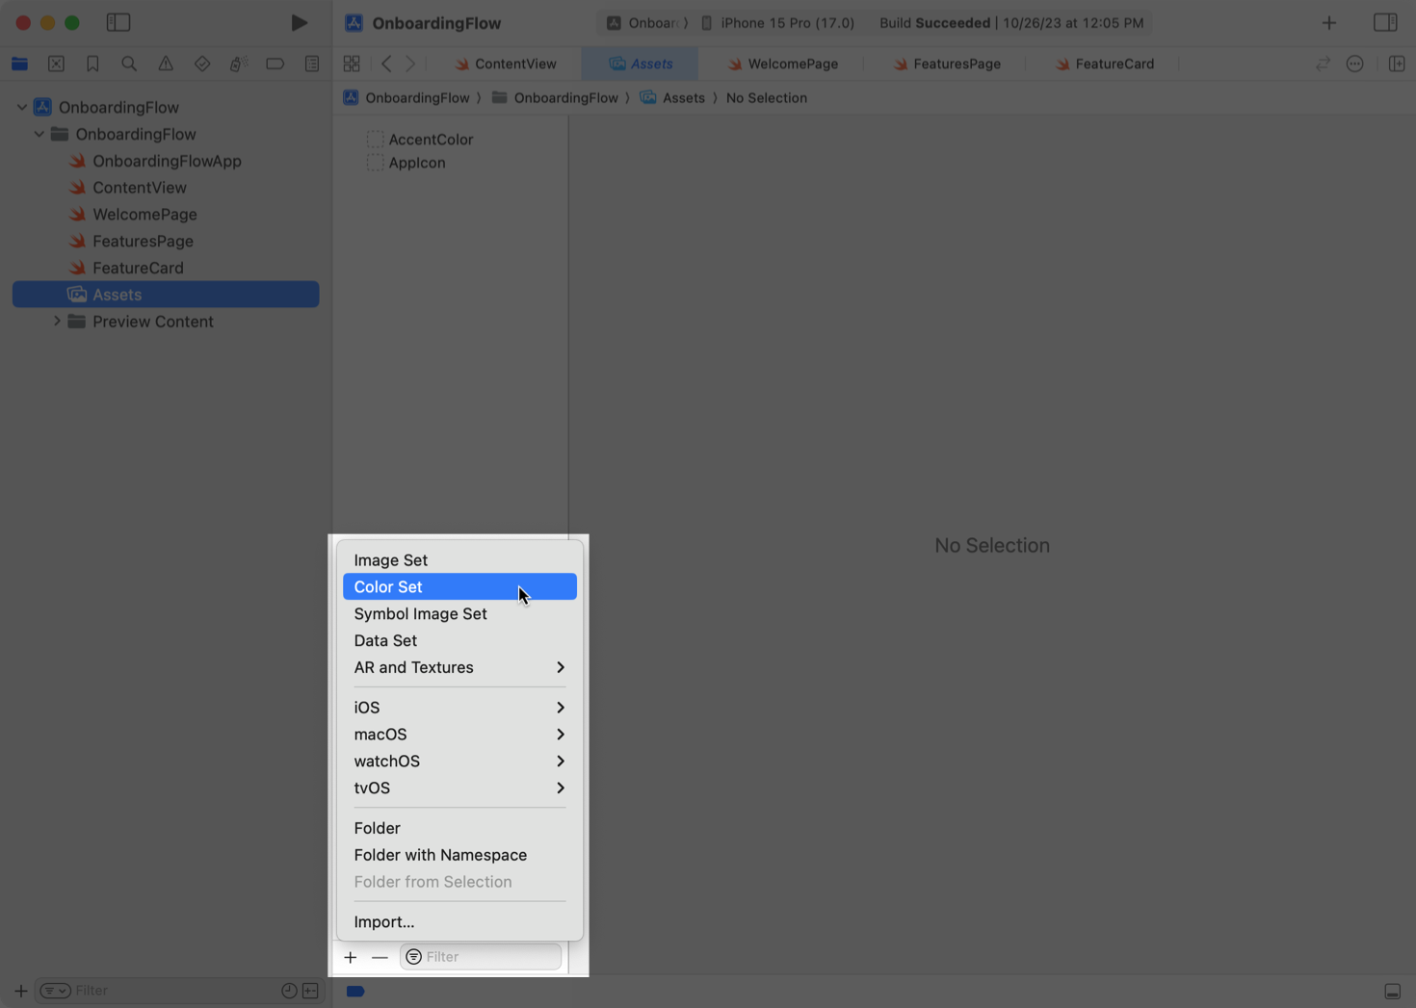The image size is (1416, 1008).
Task: Show the Bookmark navigator
Action: coord(92,64)
